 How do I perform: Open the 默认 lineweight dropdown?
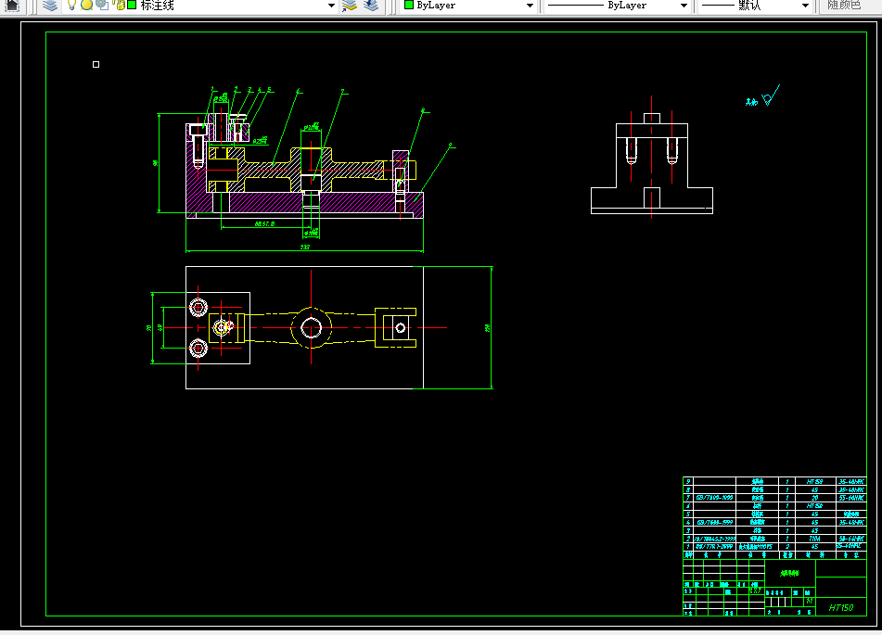805,6
